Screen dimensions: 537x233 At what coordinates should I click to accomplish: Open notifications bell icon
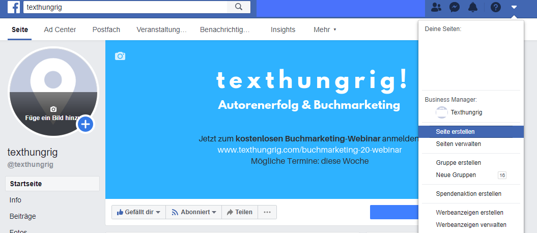click(x=473, y=7)
